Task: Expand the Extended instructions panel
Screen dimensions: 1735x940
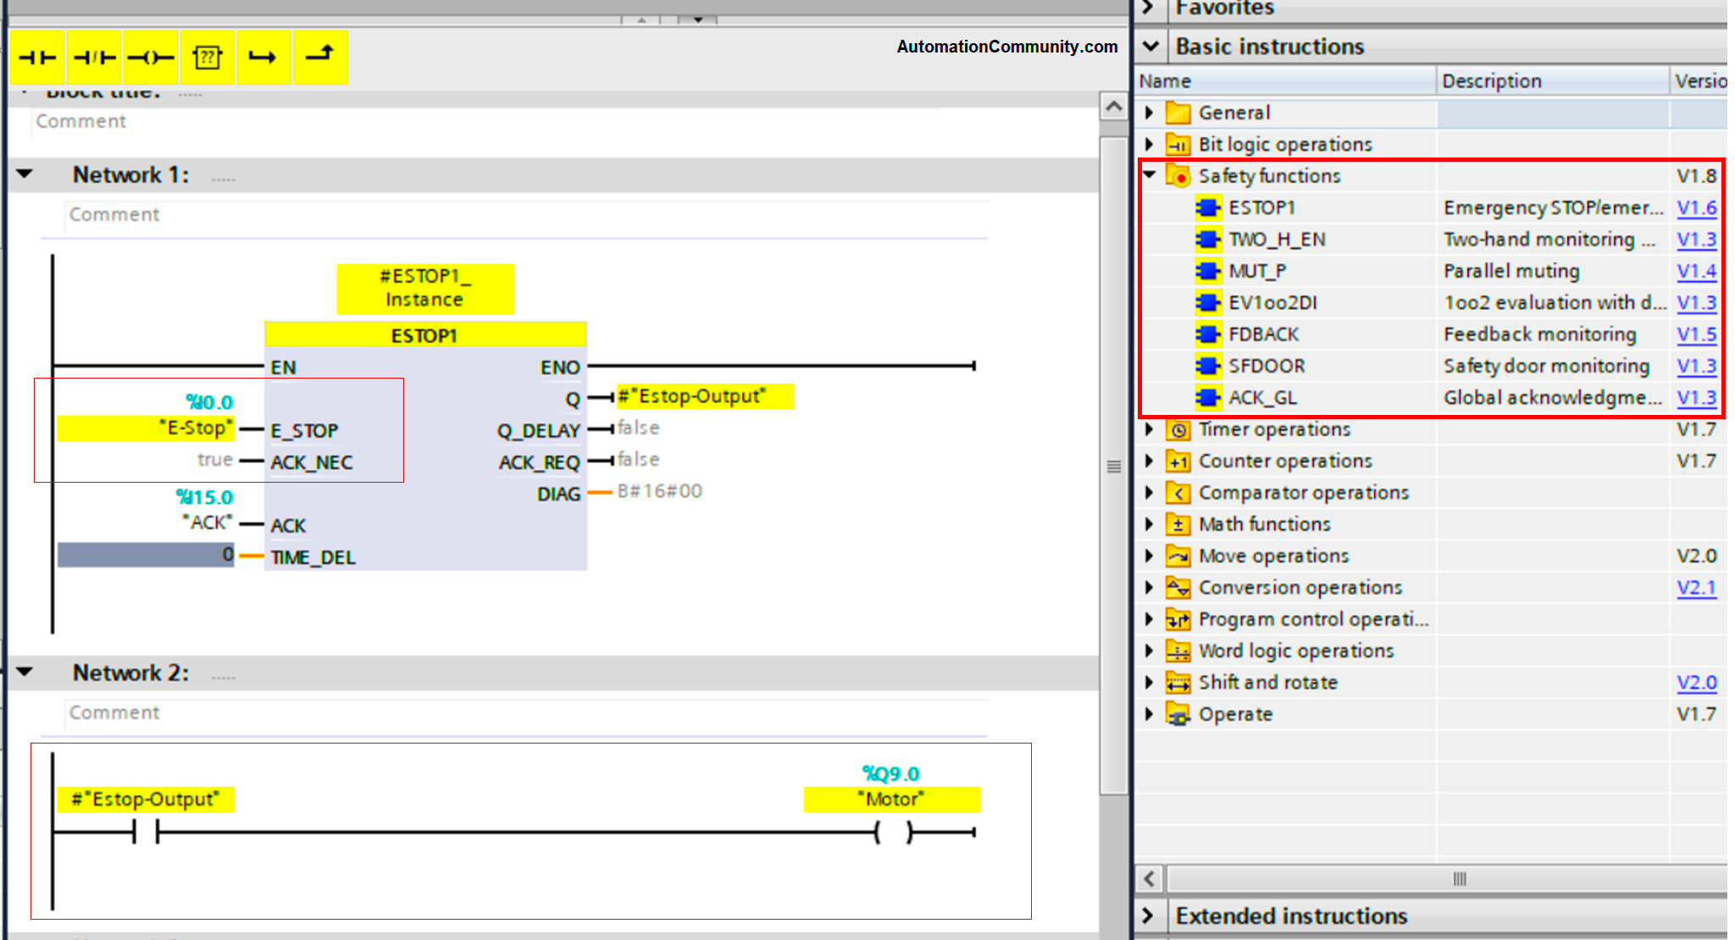Action: click(1150, 915)
